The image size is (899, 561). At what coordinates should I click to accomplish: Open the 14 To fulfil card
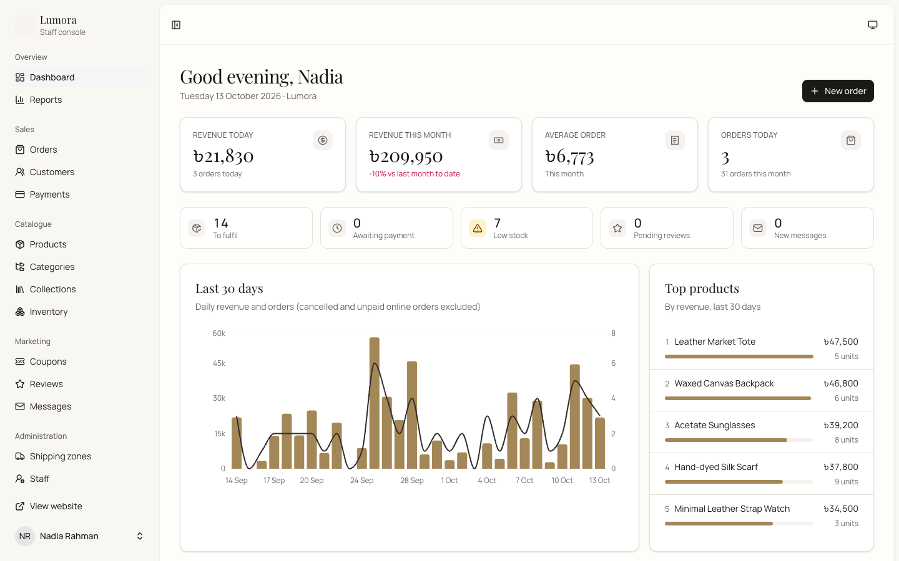pyautogui.click(x=246, y=228)
